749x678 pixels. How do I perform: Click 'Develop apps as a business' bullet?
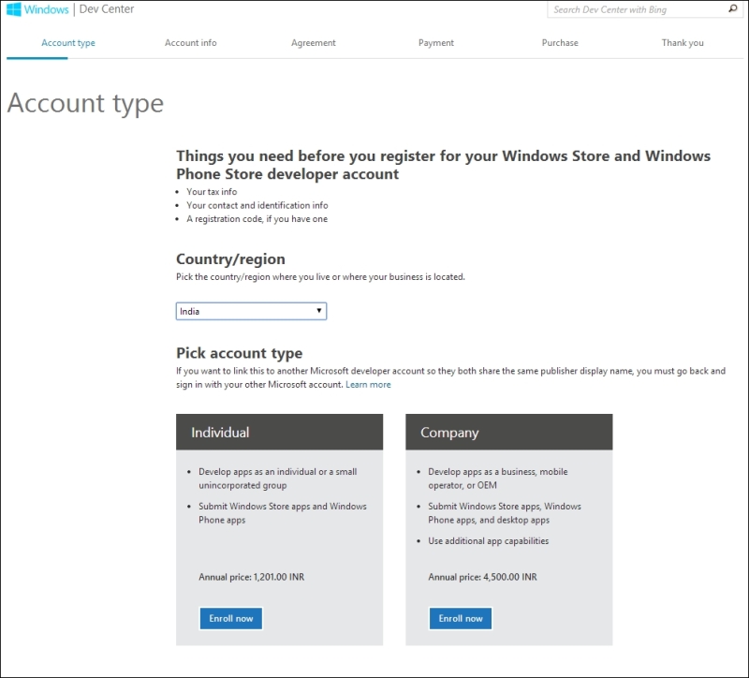[x=498, y=479]
